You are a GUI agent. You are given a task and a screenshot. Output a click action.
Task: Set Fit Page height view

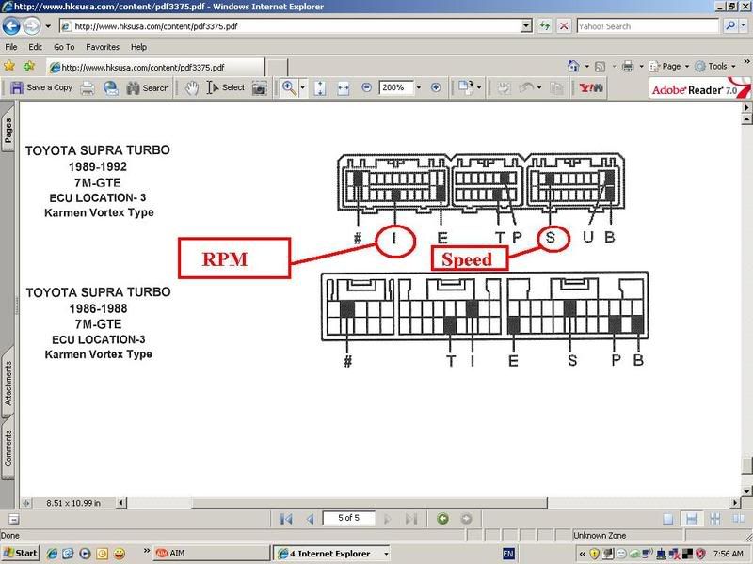pos(320,87)
